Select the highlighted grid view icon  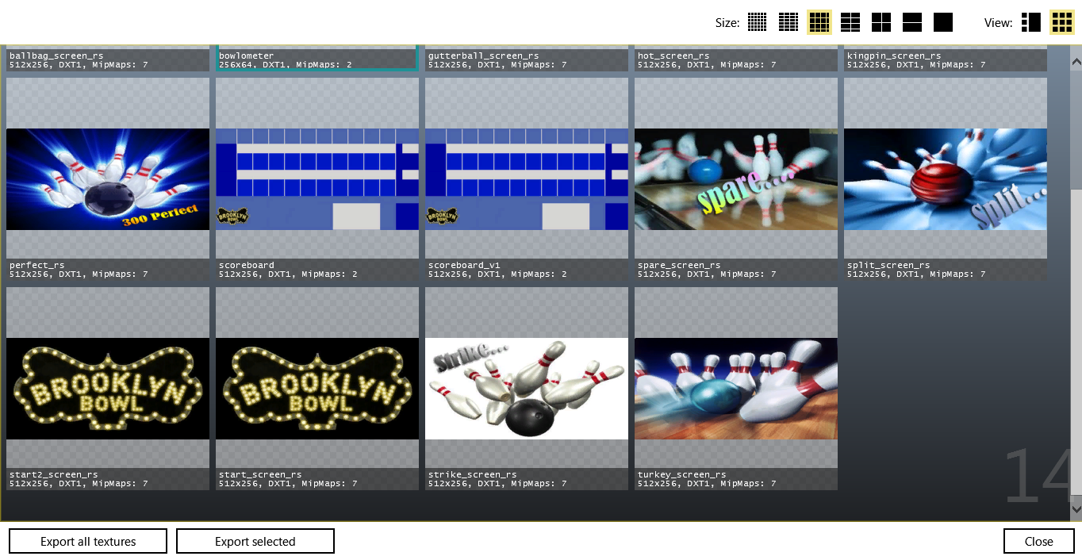(1062, 22)
